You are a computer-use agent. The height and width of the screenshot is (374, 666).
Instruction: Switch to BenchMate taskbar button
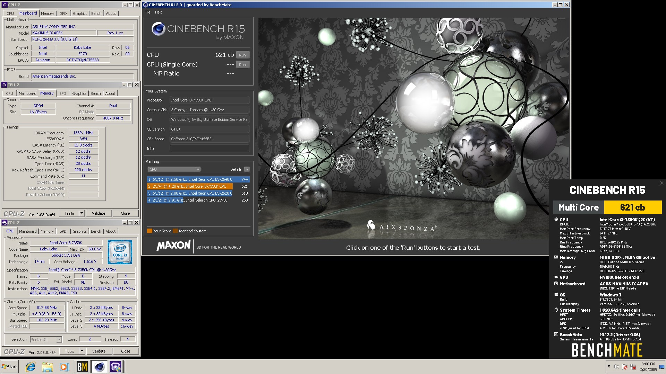tap(82, 367)
